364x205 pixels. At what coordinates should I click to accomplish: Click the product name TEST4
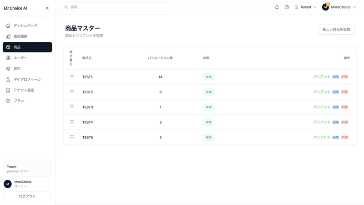pos(87,122)
